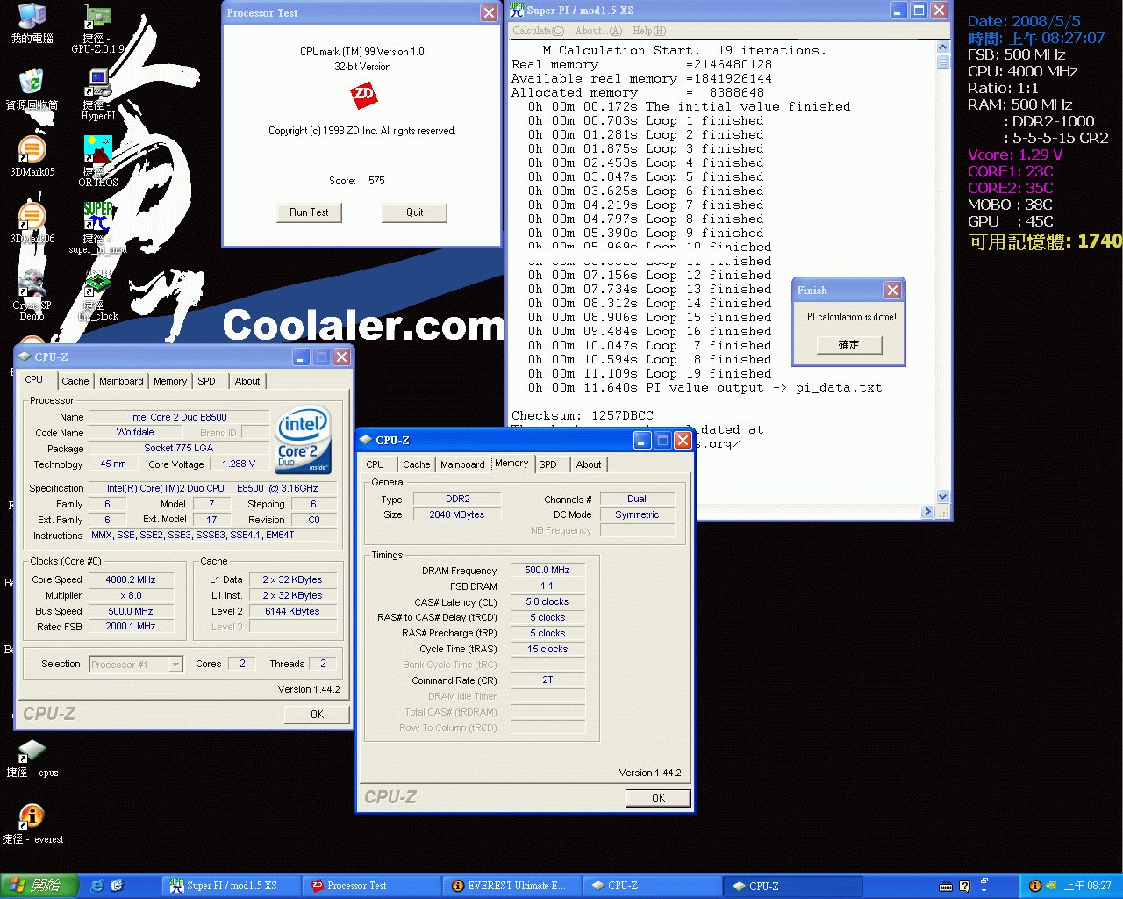Click OK in the CPU-Z Memory window

click(x=659, y=798)
